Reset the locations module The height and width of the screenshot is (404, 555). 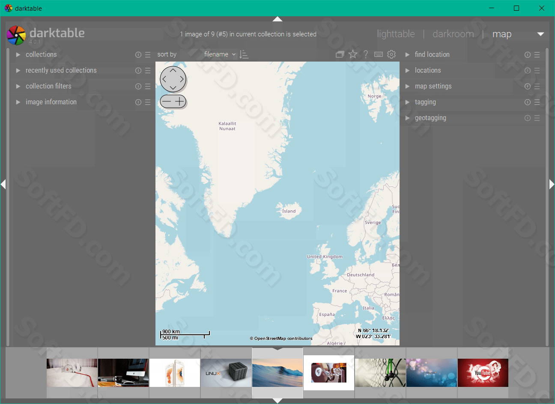528,71
